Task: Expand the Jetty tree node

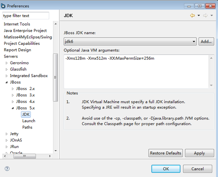Action: [x=6, y=134]
